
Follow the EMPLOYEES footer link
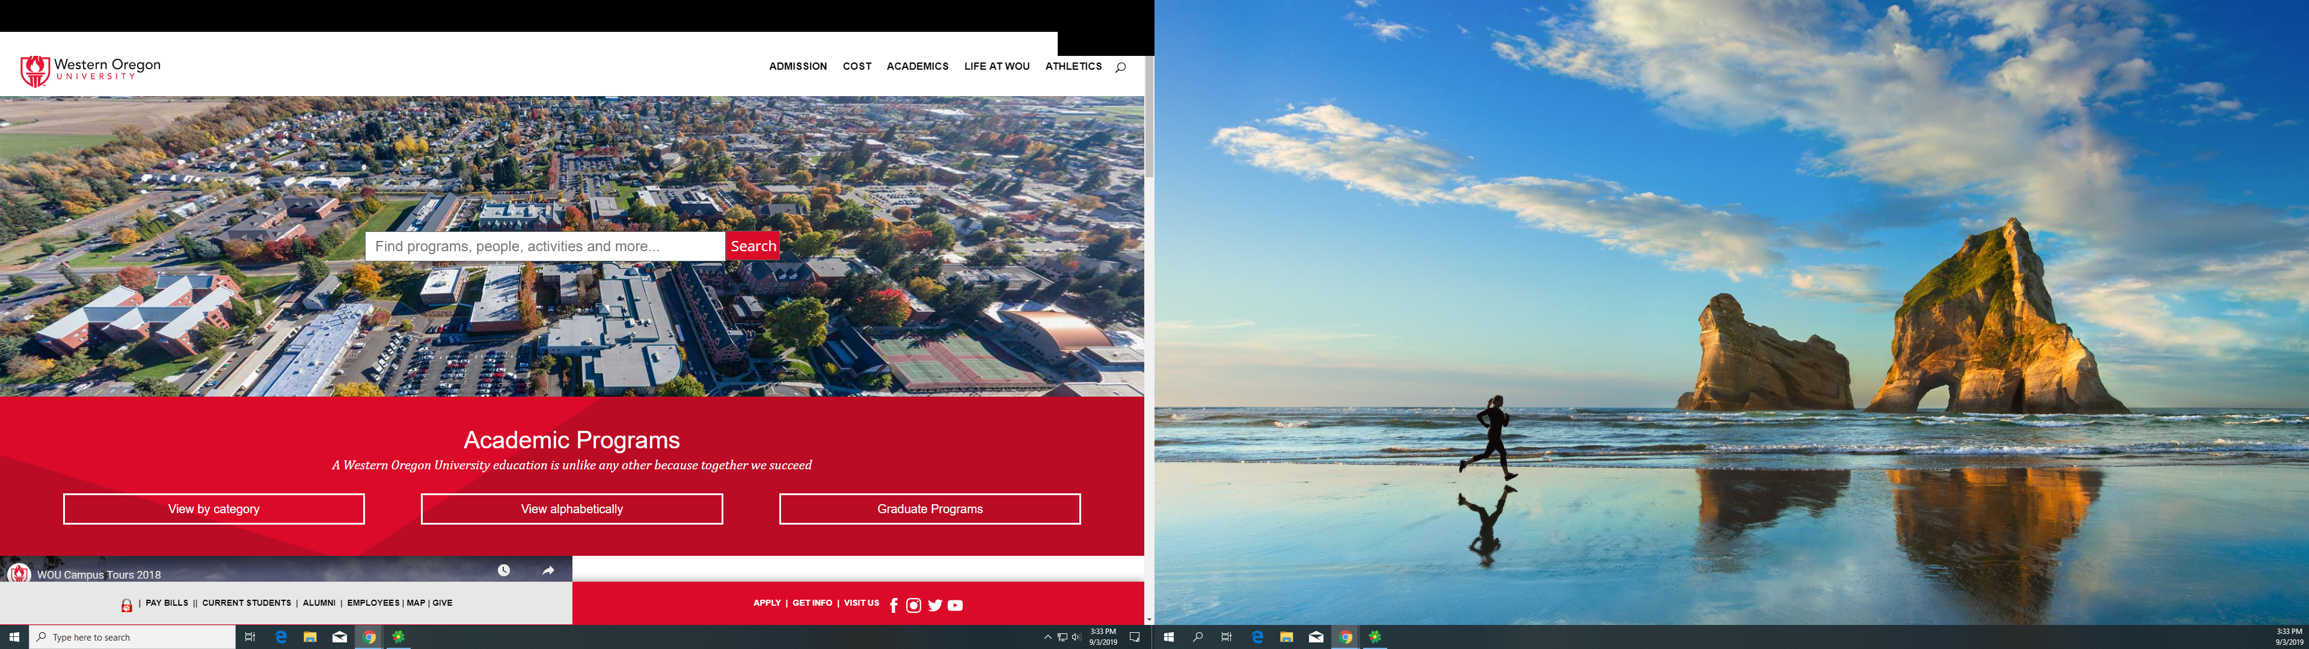pyautogui.click(x=373, y=603)
